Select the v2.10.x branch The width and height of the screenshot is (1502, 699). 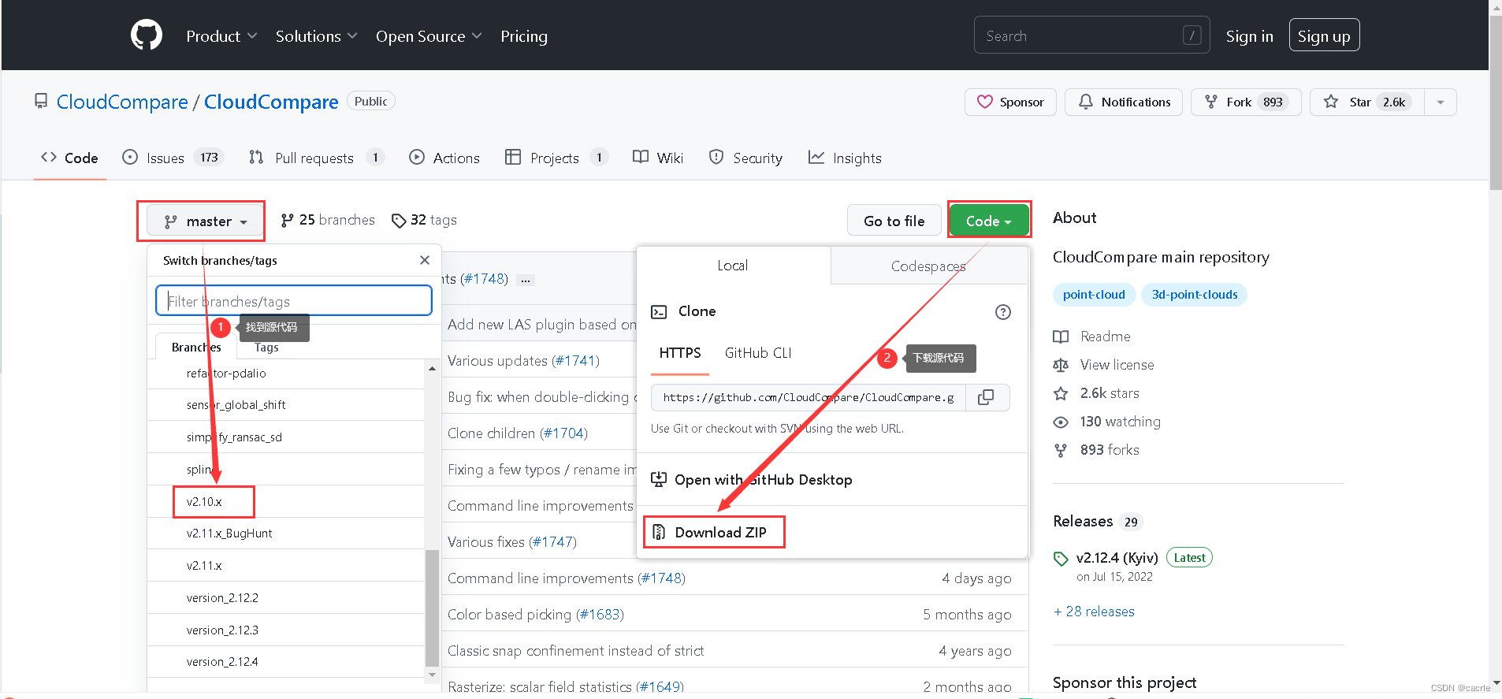coord(285,501)
